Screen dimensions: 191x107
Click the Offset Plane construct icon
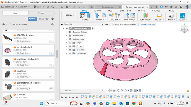(x=145, y=16)
